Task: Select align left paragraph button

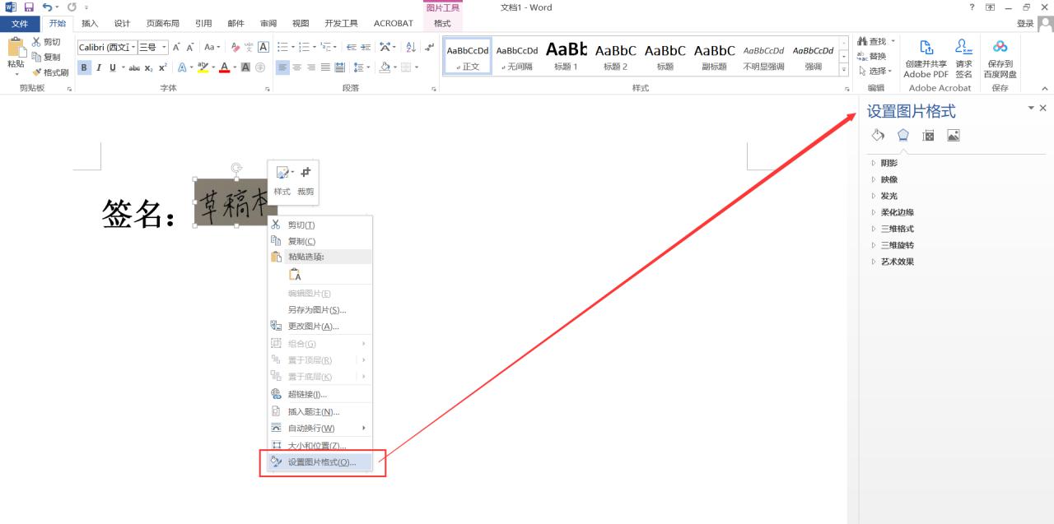Action: [x=282, y=67]
